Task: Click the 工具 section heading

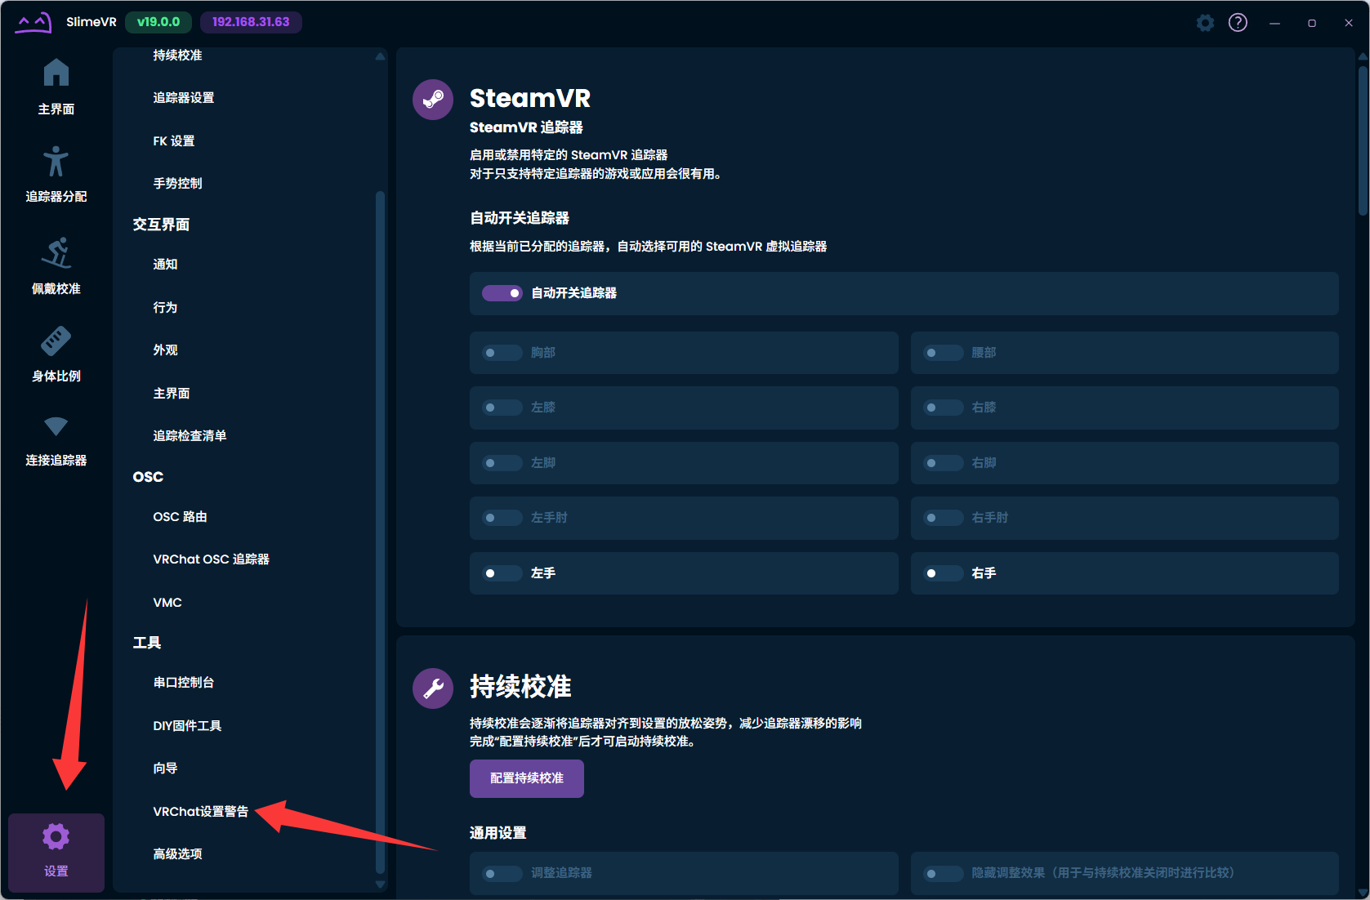Action: pos(147,643)
